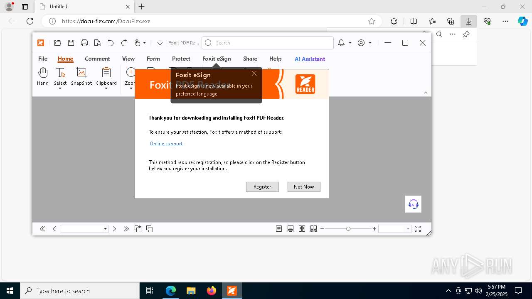Go to the first page
The height and width of the screenshot is (299, 532).
42,229
